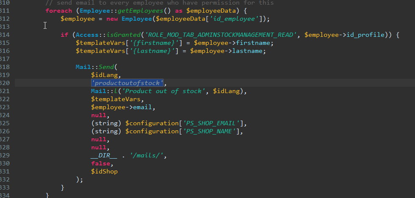Click the '{firstname}' template key
Viewport: 415px width, 198px height.
pyautogui.click(x=152, y=43)
